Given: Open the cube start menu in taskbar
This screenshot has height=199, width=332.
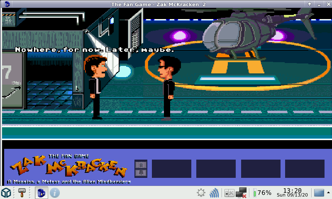Looking at the screenshot, I should 6,193.
